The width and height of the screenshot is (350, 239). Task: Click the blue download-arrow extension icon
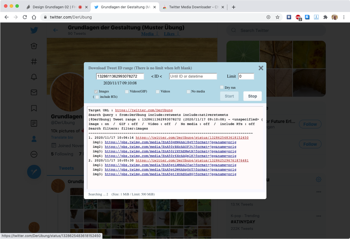tap(289, 17)
